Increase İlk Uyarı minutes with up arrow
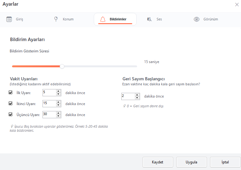The width and height of the screenshot is (241, 170). point(58,91)
